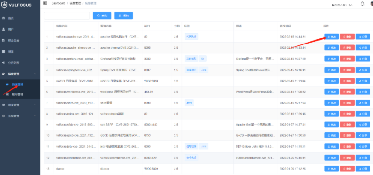The height and width of the screenshot is (175, 373).
Task: Click the 在线人数: 1人 indicator
Action: (x=342, y=5)
